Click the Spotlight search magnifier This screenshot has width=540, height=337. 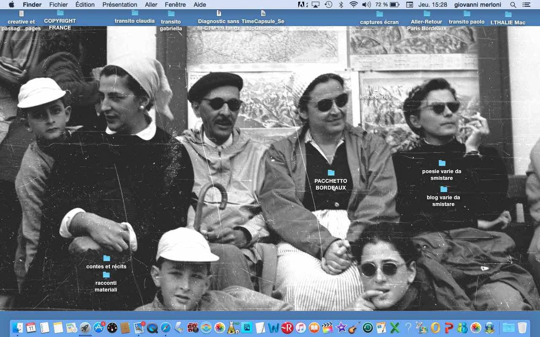point(513,5)
